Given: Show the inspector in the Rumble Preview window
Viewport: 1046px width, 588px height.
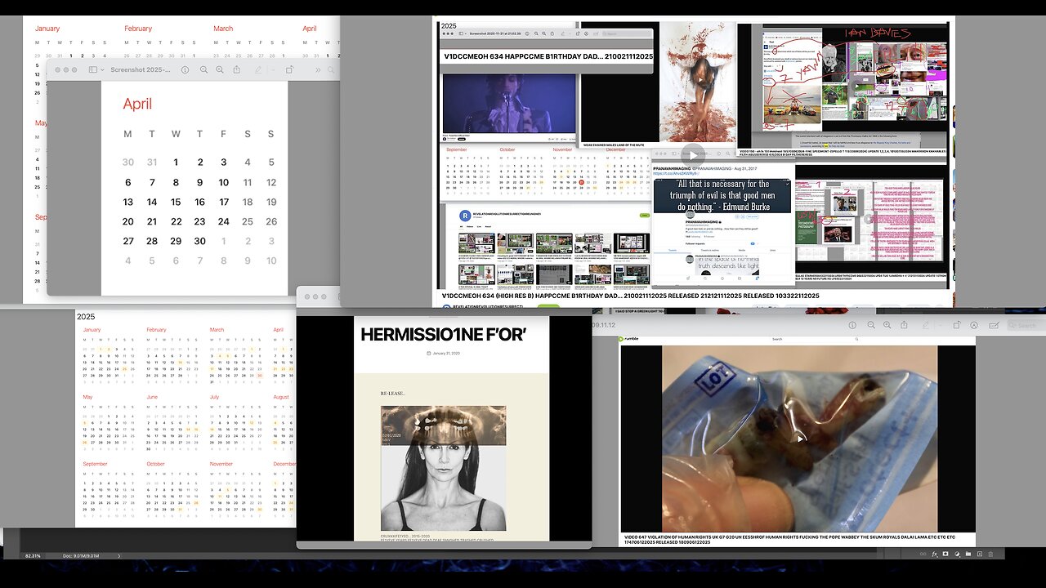Looking at the screenshot, I should click(852, 325).
